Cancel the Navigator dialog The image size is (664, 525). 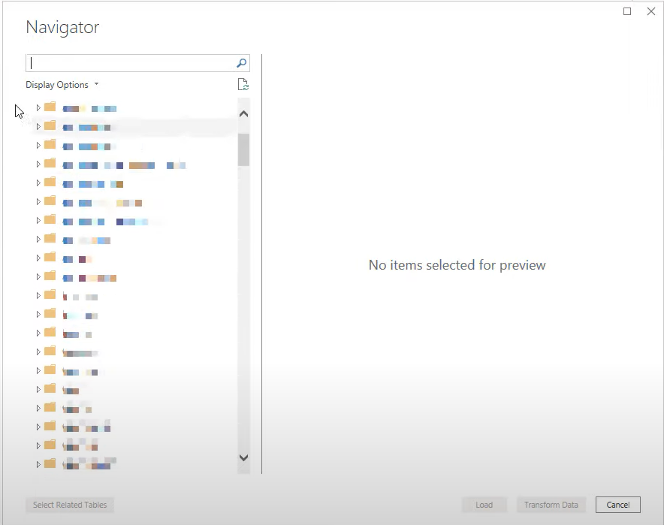[618, 505]
